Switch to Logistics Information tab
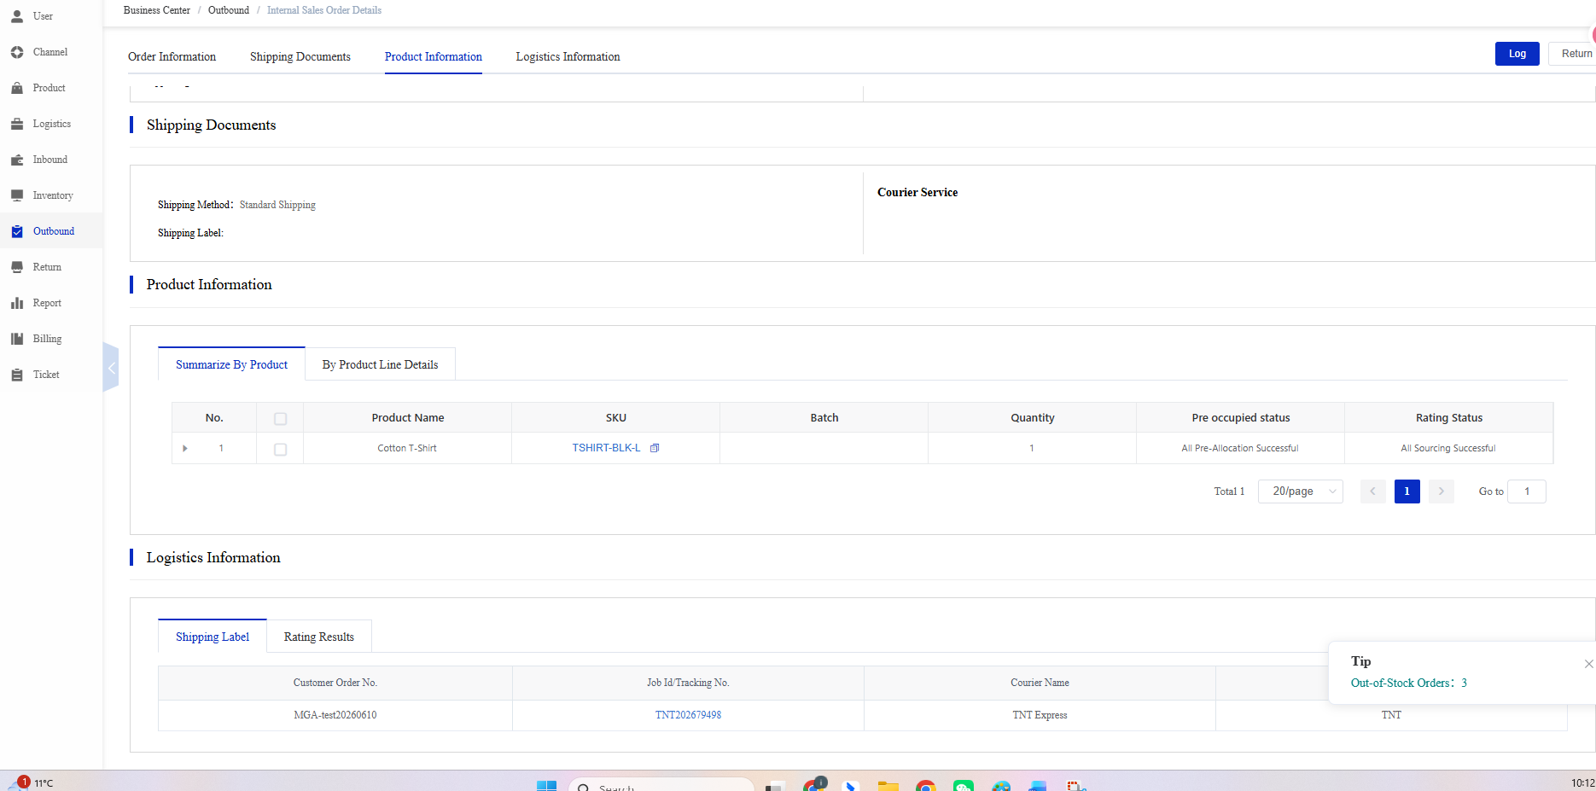1596x791 pixels. [x=568, y=56]
